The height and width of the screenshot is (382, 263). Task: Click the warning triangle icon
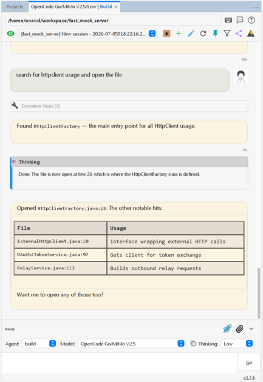(251, 33)
